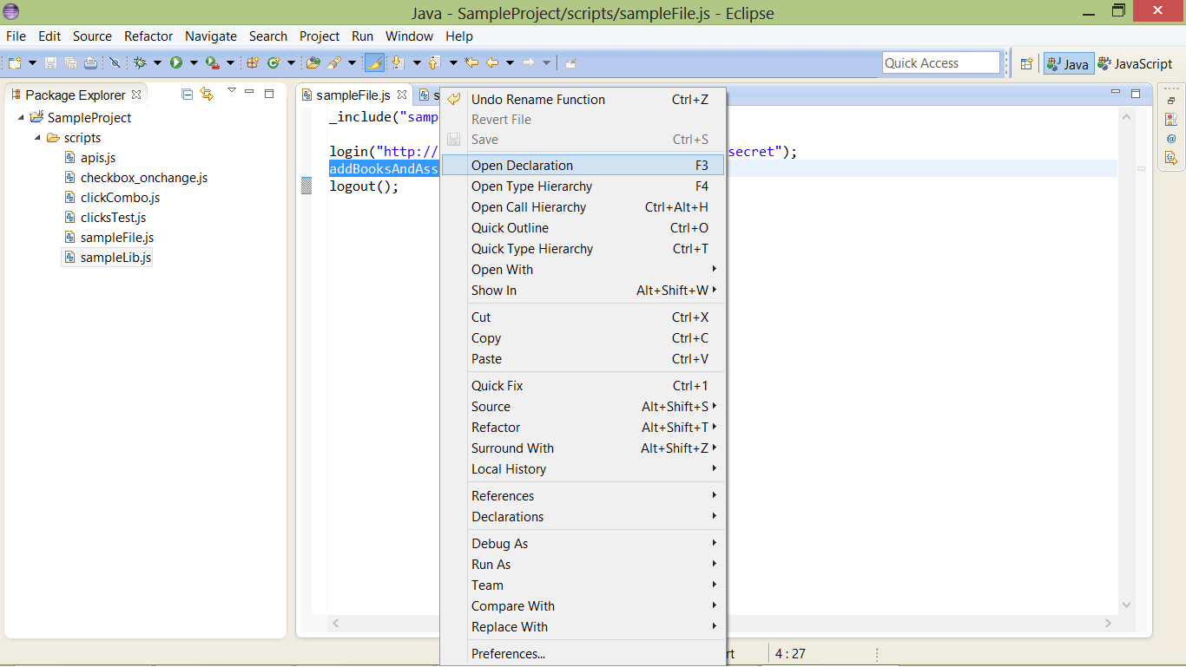
Task: Click the Collapse All icon in Package Explorer
Action: click(187, 95)
